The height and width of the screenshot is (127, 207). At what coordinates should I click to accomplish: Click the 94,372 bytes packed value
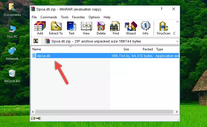pyautogui.click(x=142, y=56)
